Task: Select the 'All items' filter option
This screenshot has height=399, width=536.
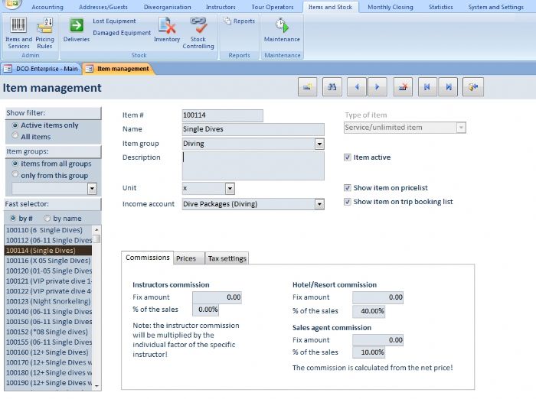Action: [15, 137]
